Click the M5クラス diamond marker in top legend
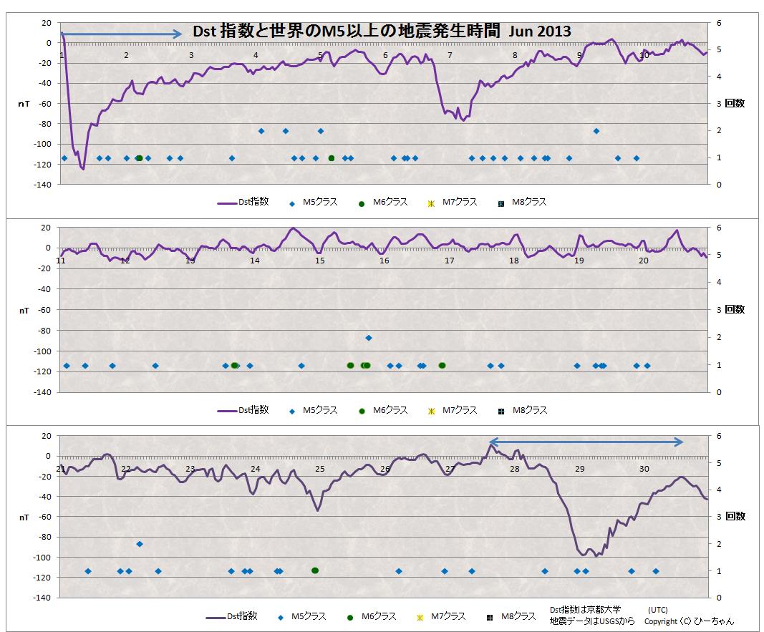The width and height of the screenshot is (764, 632). [x=292, y=203]
